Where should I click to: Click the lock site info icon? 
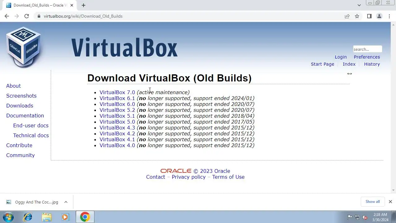(39, 16)
